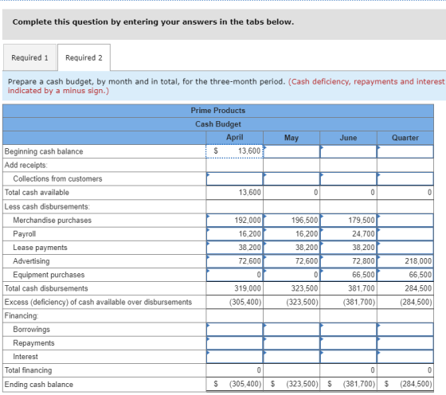Select May repayments input cell
The image size is (446, 395).
[291, 343]
